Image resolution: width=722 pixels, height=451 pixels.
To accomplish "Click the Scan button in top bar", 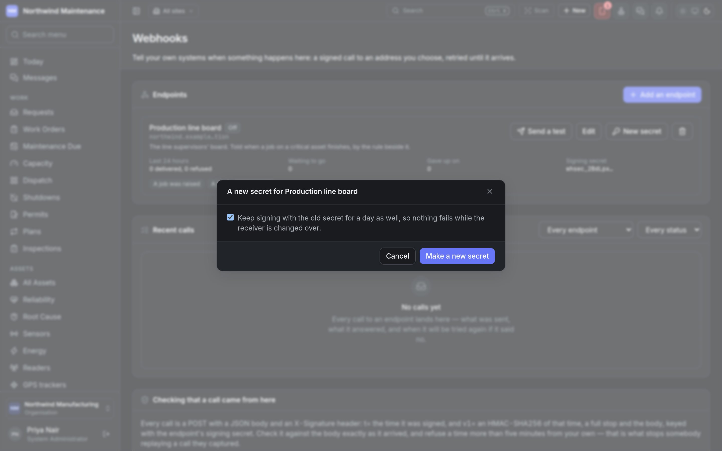I will click(x=536, y=11).
